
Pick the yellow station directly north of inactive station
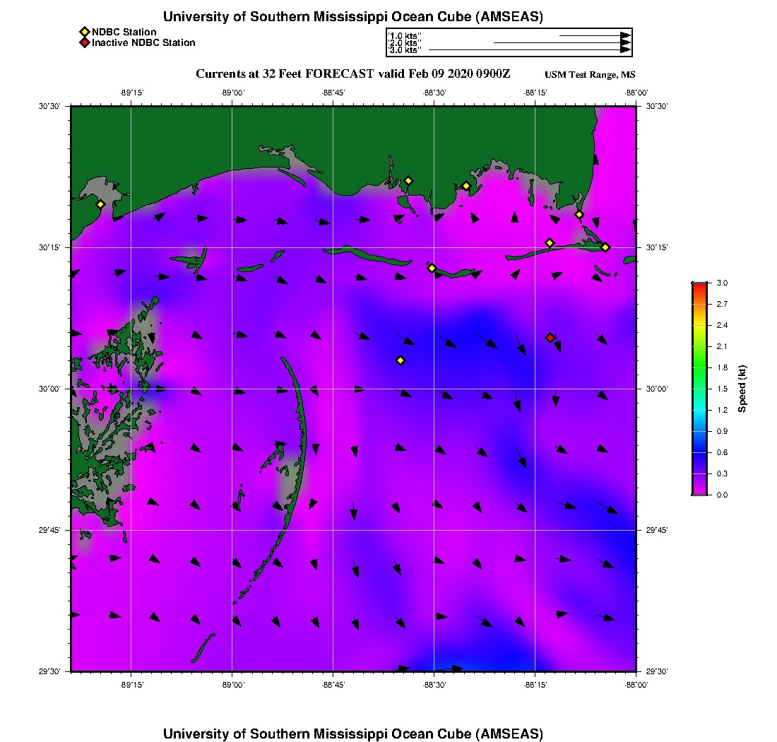tap(550, 243)
